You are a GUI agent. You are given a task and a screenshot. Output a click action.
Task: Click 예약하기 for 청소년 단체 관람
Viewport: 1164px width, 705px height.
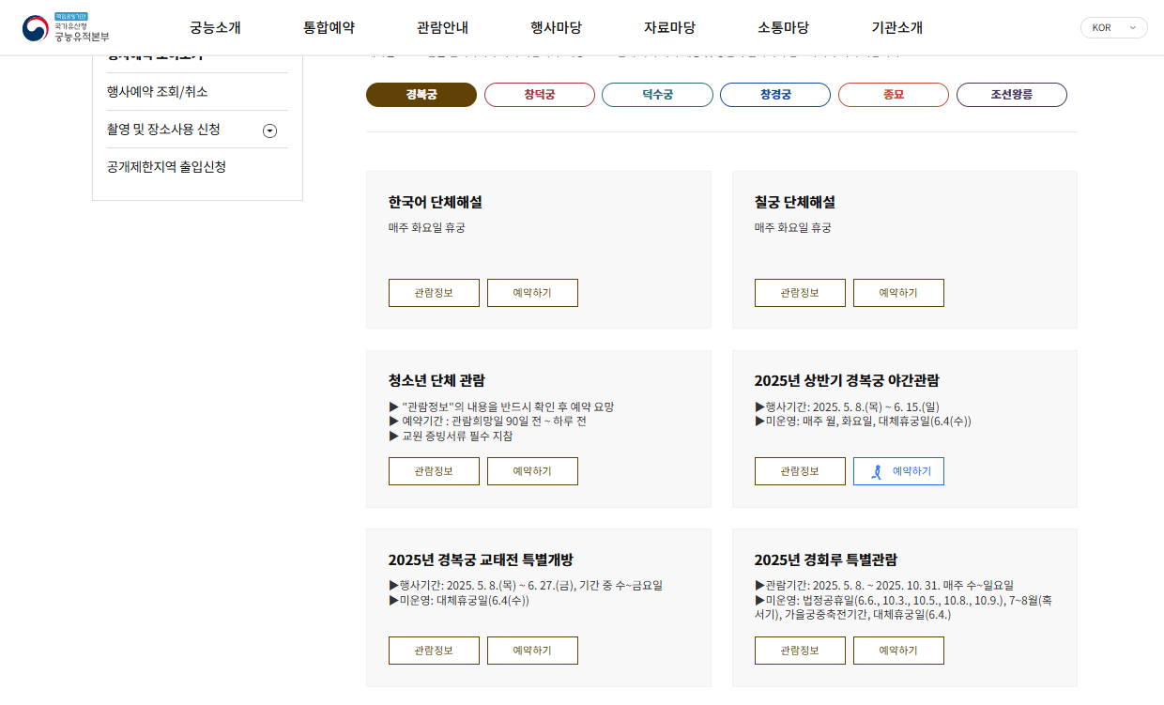tap(532, 470)
